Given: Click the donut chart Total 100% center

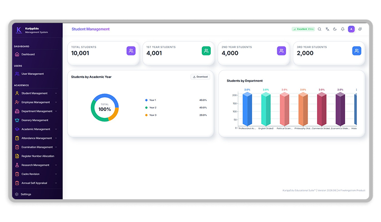Looking at the screenshot, I should pyautogui.click(x=105, y=108).
